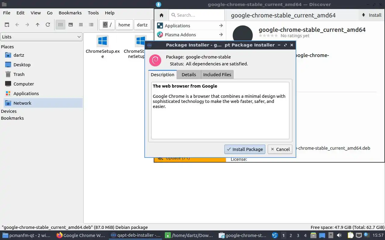Click Package Installer title bar menu icon

[x=149, y=45]
